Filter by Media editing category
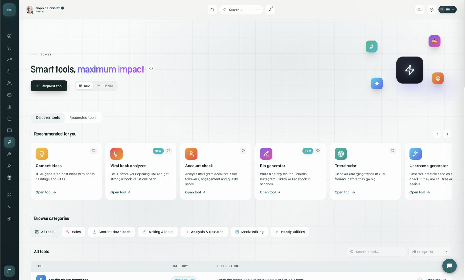465x280 pixels. pos(249,232)
